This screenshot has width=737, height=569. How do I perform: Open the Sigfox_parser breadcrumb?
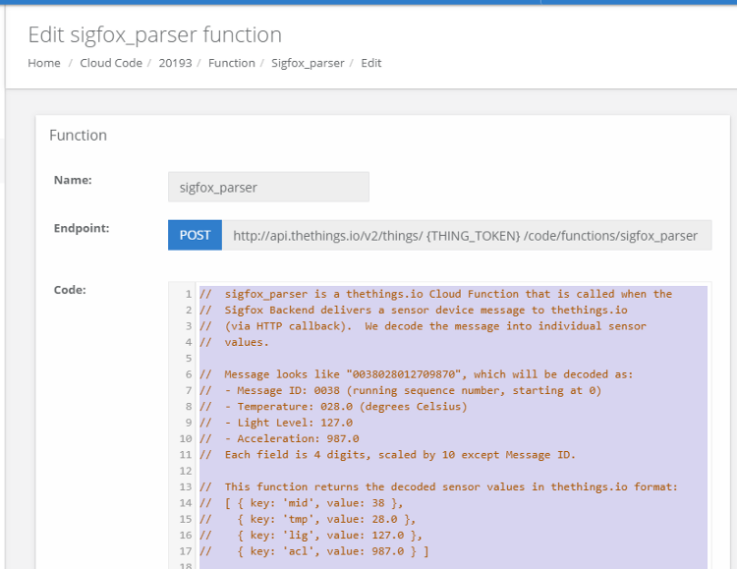click(308, 63)
